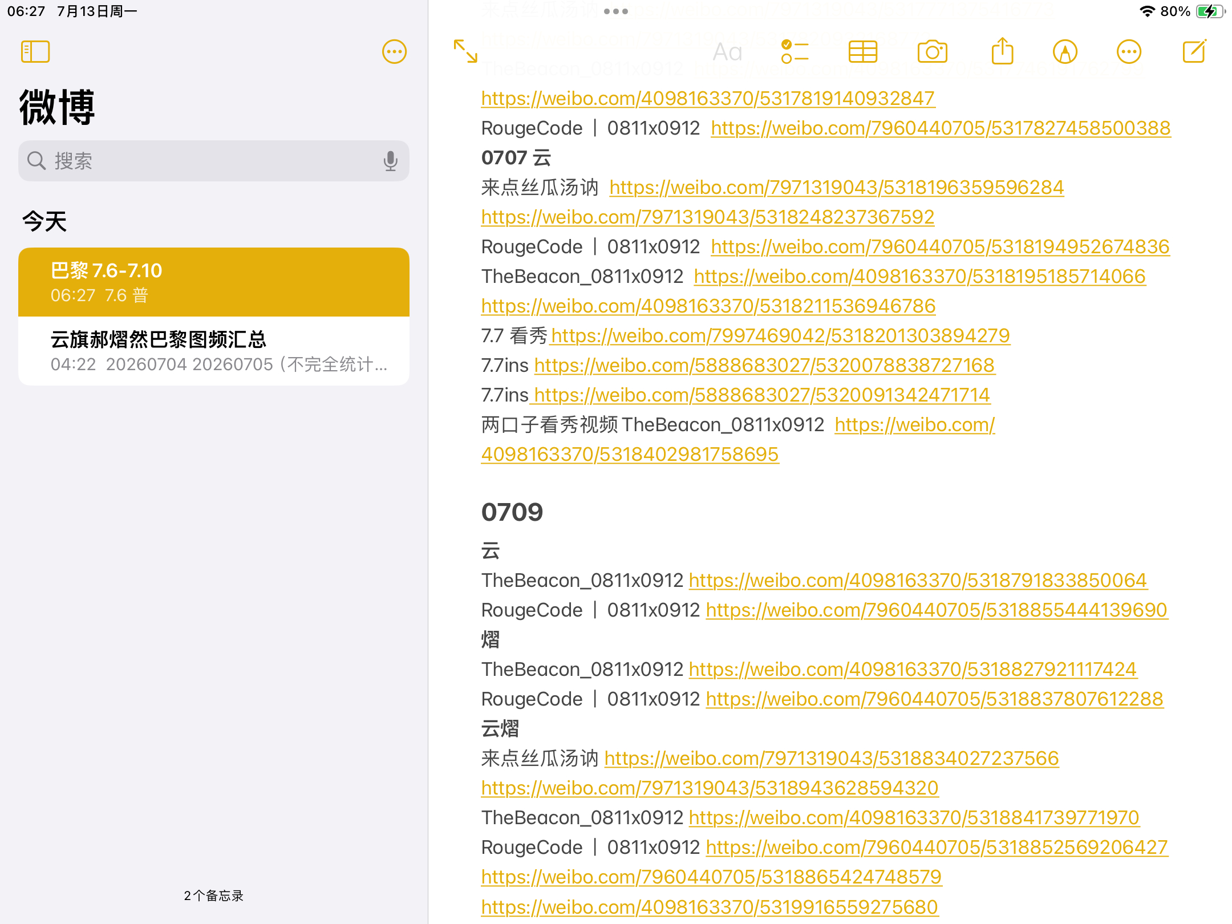Open TheBeacon link ending 5318195185714066
1232x924 pixels.
click(x=919, y=277)
